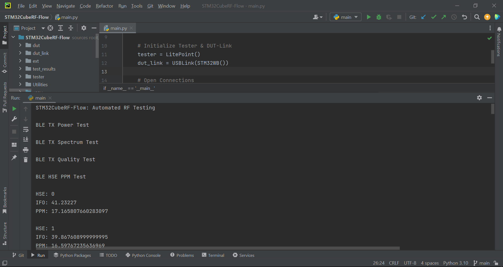Open the Git menu

pyautogui.click(x=150, y=6)
